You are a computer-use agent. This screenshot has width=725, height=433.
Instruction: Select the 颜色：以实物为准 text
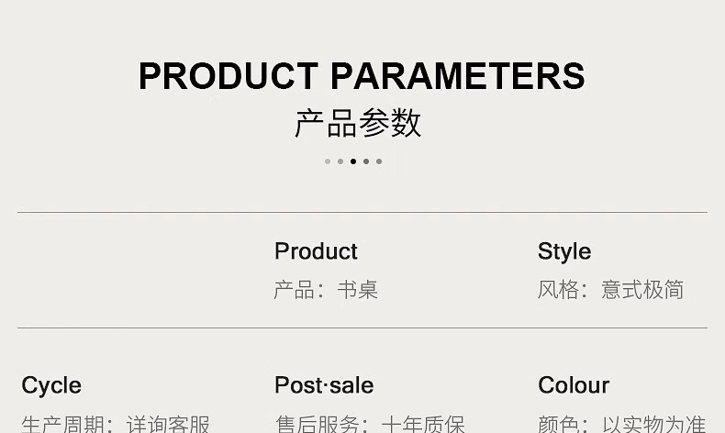pos(621,423)
